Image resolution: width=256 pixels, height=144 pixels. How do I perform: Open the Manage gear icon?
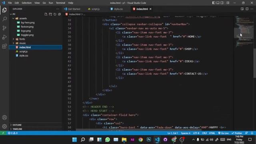click(x=4, y=126)
